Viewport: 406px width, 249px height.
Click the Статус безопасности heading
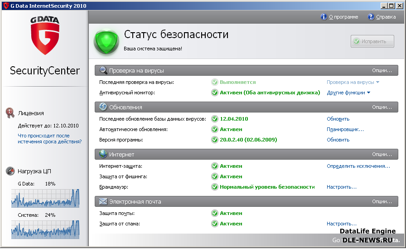click(x=176, y=34)
